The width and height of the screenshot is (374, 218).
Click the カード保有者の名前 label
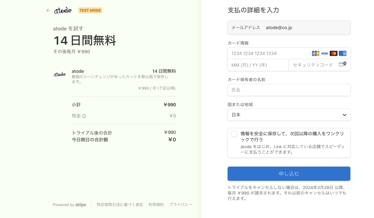click(x=247, y=80)
